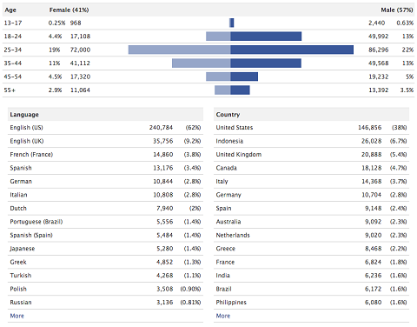The height and width of the screenshot is (327, 417).
Task: Click the 20,888 value for United Kingdom
Action: click(372, 155)
